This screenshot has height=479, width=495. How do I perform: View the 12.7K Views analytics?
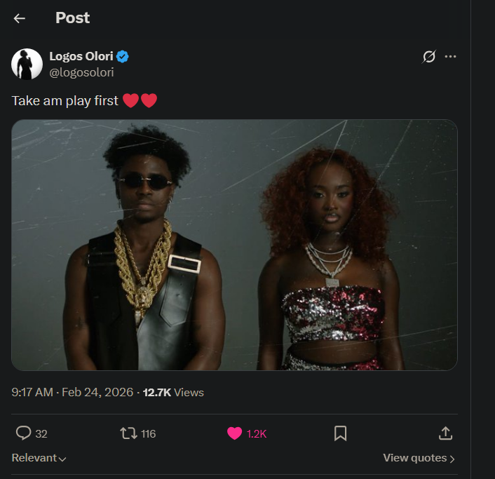tap(173, 393)
